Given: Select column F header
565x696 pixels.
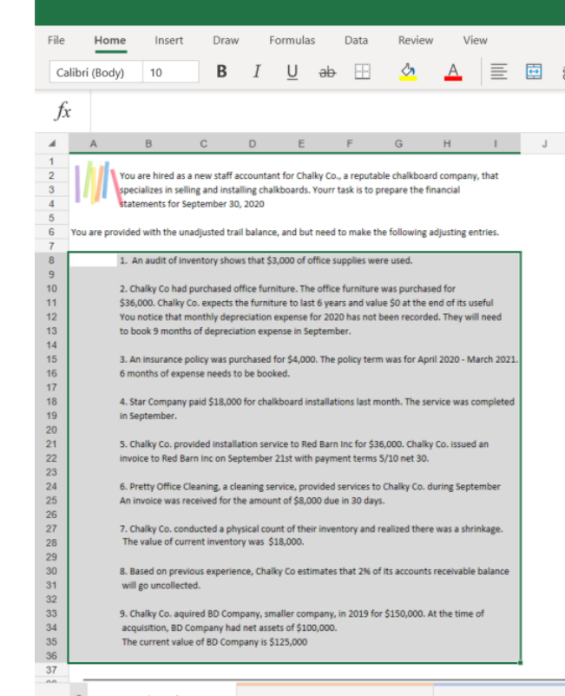Looking at the screenshot, I should tap(349, 143).
